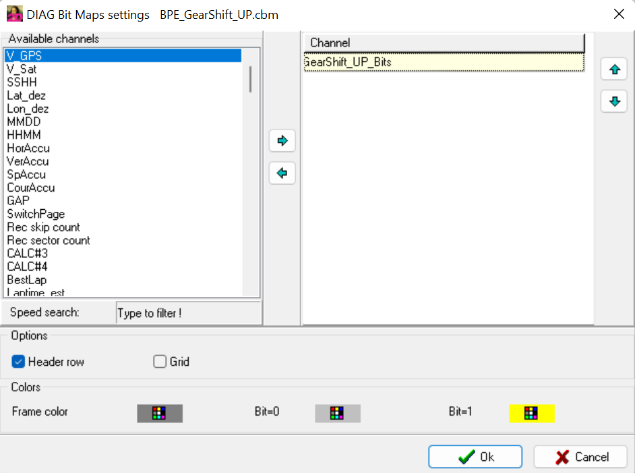Choose SwitchPage from available channels
Viewport: 635px width, 473px height.
pos(36,214)
